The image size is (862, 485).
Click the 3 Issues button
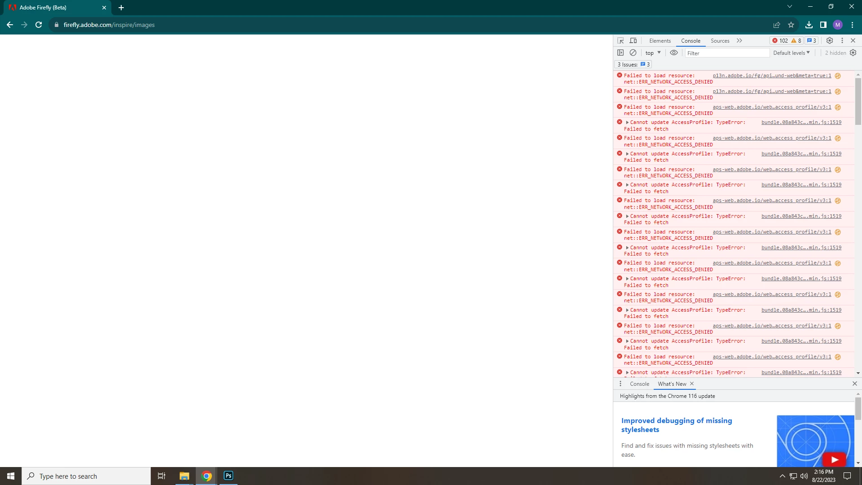[633, 65]
